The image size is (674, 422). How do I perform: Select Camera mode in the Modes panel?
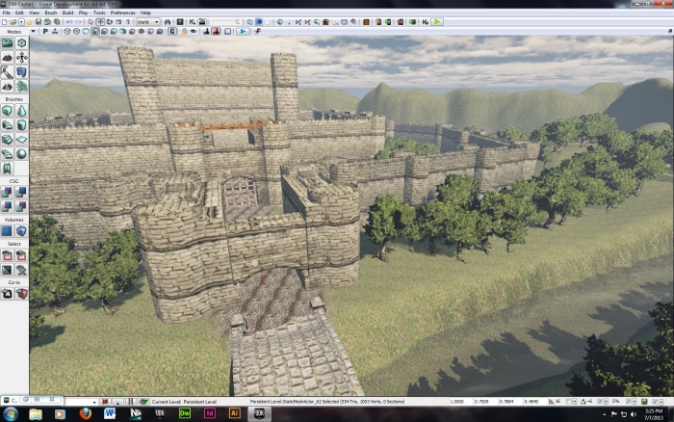tap(7, 43)
